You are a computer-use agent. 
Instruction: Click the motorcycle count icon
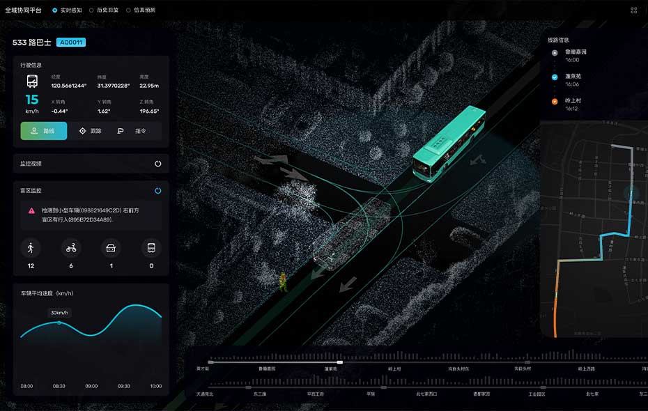(x=71, y=248)
